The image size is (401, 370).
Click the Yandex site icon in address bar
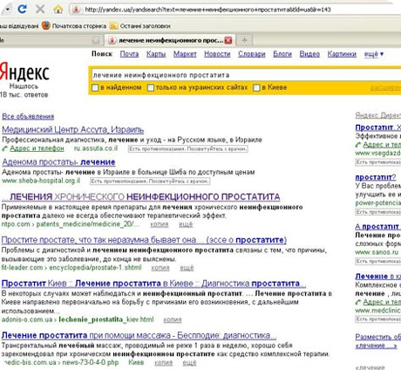(x=76, y=10)
